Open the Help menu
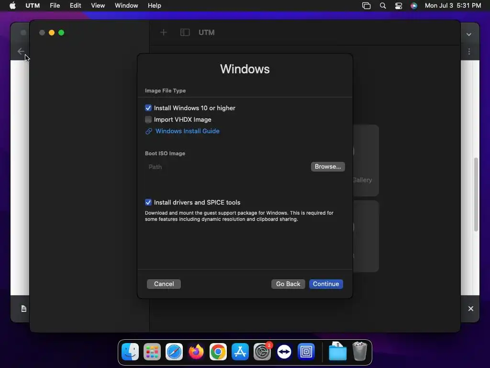The image size is (490, 368). point(155,6)
